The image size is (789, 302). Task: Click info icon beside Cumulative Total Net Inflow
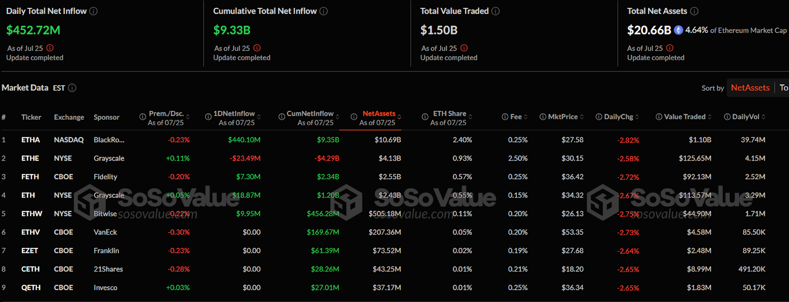(323, 11)
